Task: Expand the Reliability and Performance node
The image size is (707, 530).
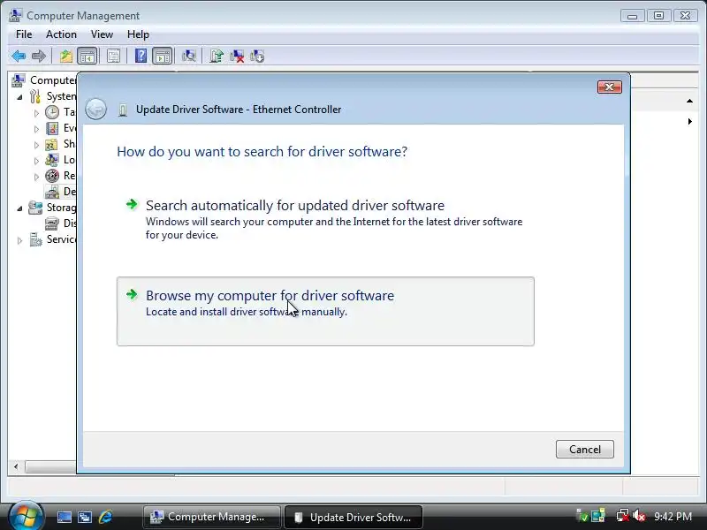Action: [x=36, y=177]
